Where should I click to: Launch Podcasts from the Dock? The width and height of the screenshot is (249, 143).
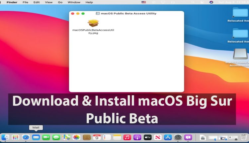click(x=137, y=137)
